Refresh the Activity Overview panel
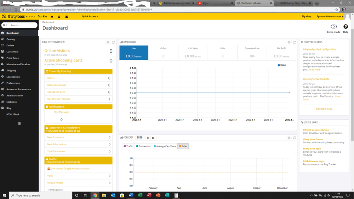The image size is (354, 199). pyautogui.click(x=114, y=42)
